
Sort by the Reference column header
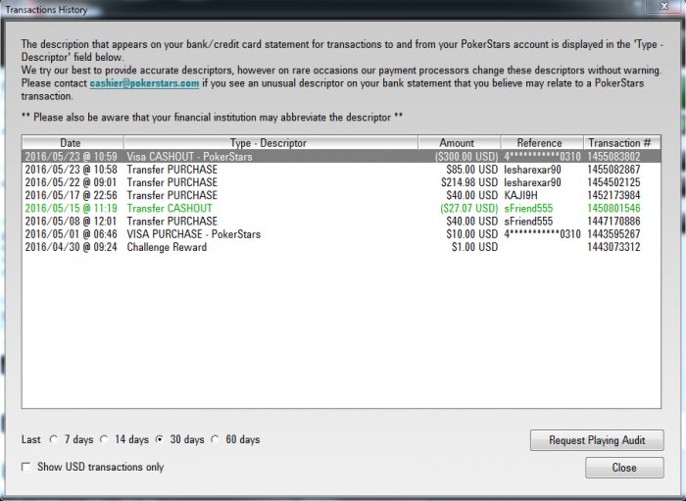[x=542, y=142]
